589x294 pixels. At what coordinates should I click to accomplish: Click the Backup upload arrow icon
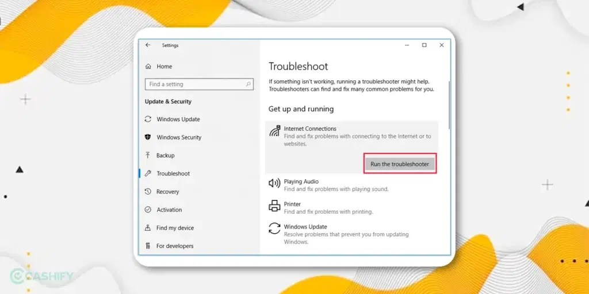coord(148,155)
